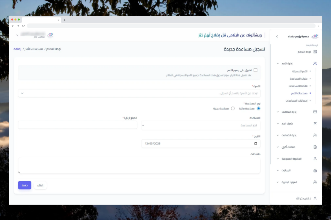Click the house icon beside الإيجارات
Screen dimensions: 331x220
coord(315,171)
